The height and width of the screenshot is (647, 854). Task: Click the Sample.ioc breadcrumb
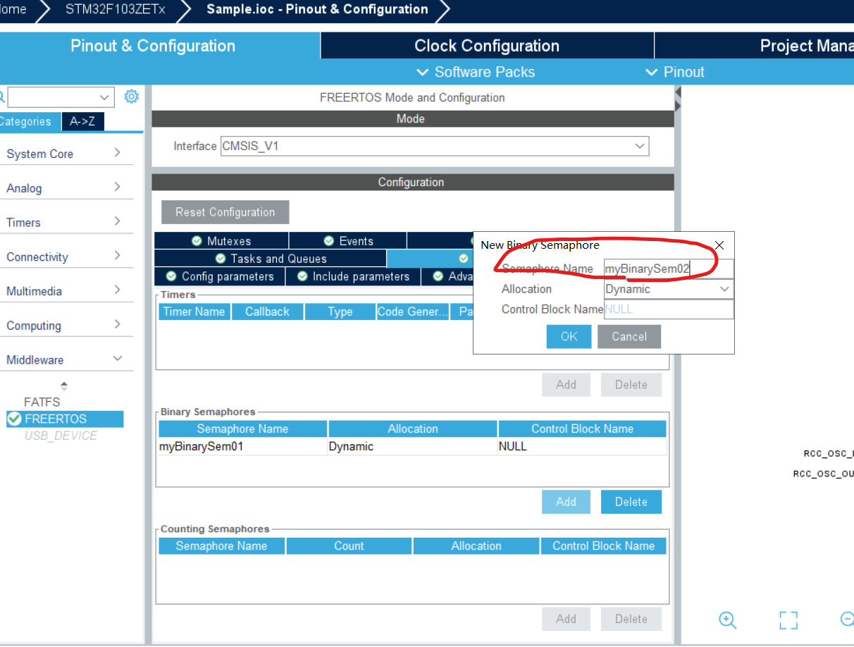click(x=317, y=9)
